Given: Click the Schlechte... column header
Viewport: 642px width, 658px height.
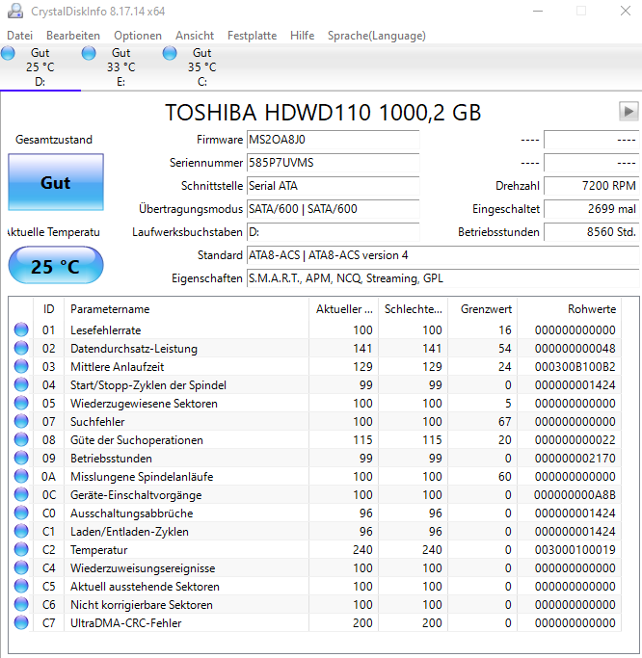Looking at the screenshot, I should click(x=414, y=309).
